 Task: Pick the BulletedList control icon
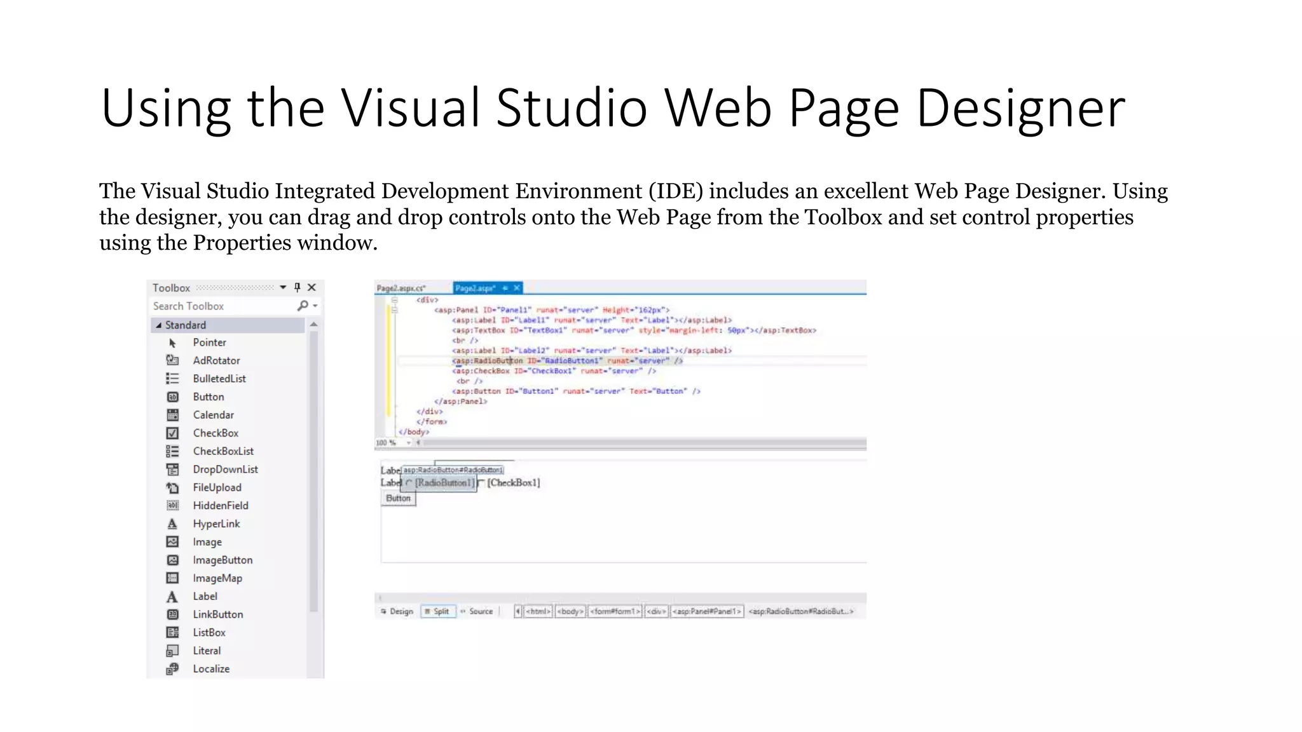click(172, 379)
